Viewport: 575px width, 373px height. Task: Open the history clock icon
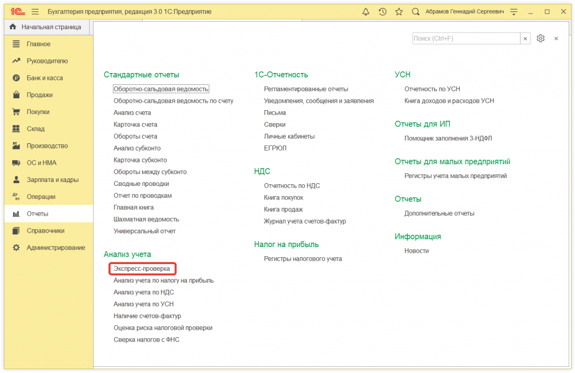(382, 12)
